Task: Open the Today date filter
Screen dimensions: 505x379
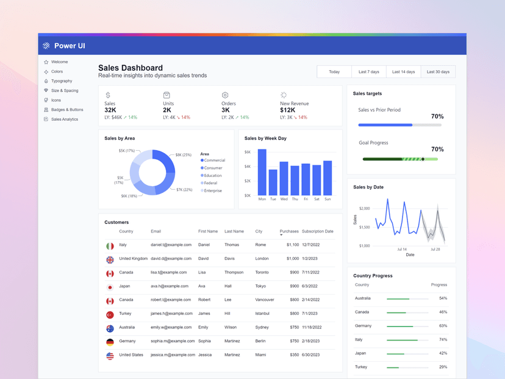Action: [334, 71]
